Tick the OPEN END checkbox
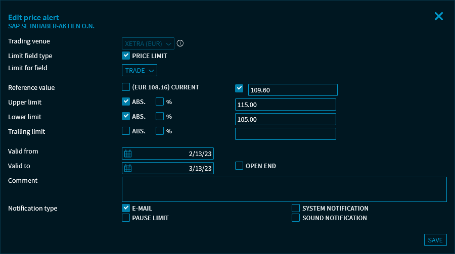 tap(239, 166)
